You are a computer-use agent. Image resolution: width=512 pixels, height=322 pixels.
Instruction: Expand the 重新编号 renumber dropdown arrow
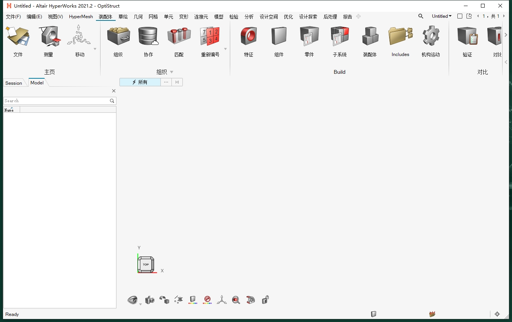point(226,49)
